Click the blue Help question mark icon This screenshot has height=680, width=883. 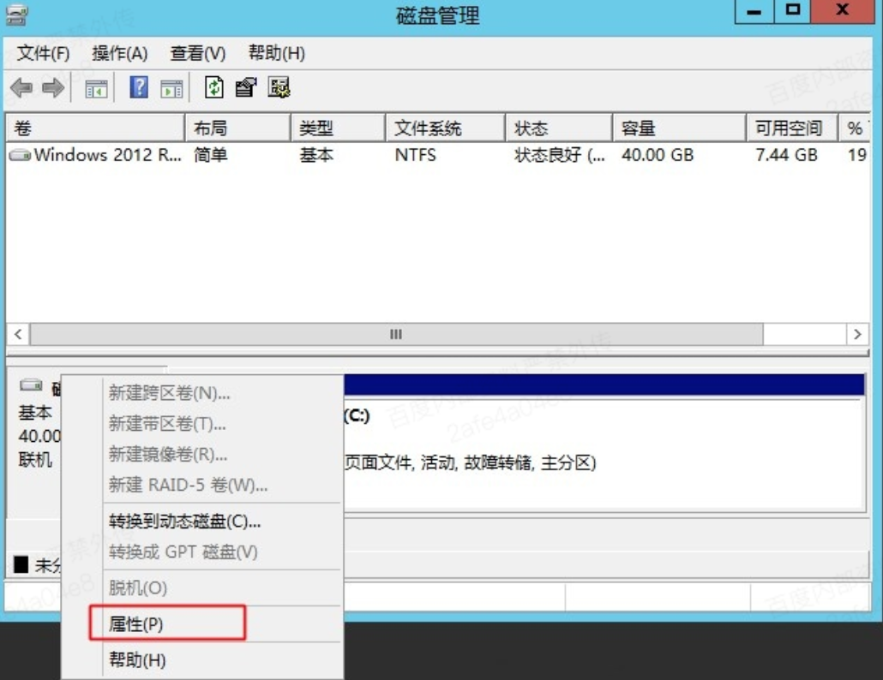pyautogui.click(x=139, y=87)
